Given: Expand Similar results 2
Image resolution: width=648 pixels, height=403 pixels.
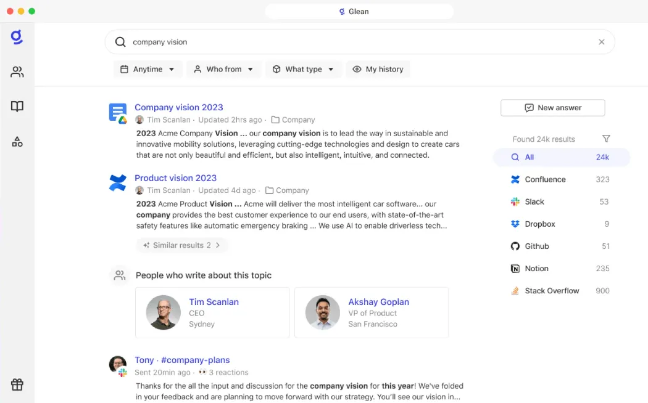Looking at the screenshot, I should [x=181, y=245].
